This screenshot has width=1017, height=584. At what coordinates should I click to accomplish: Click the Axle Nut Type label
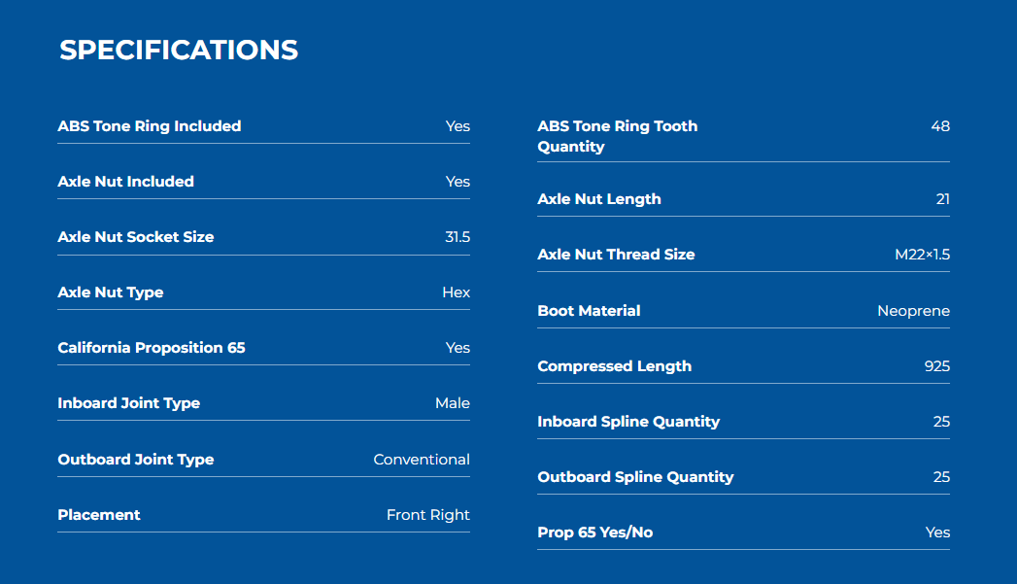click(111, 292)
